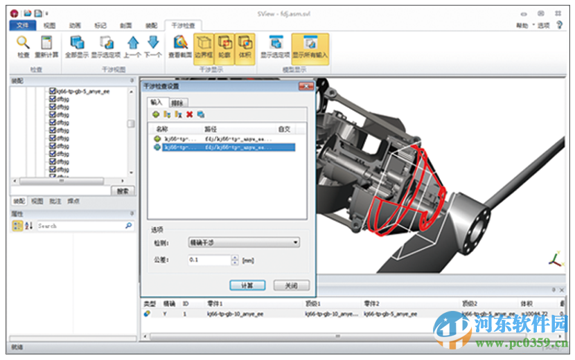
Task: Click the interference type icon in the results row
Action: pyautogui.click(x=147, y=314)
